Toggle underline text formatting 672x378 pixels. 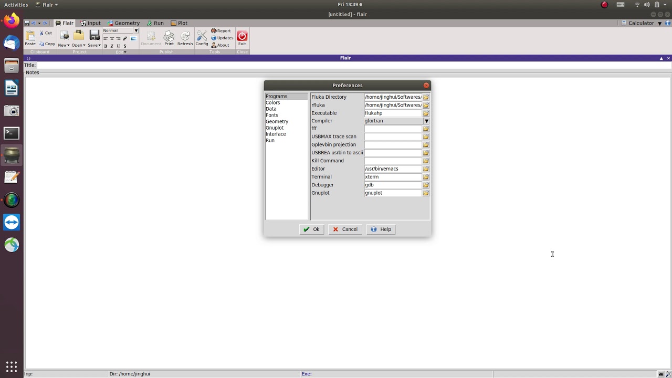[x=118, y=46]
